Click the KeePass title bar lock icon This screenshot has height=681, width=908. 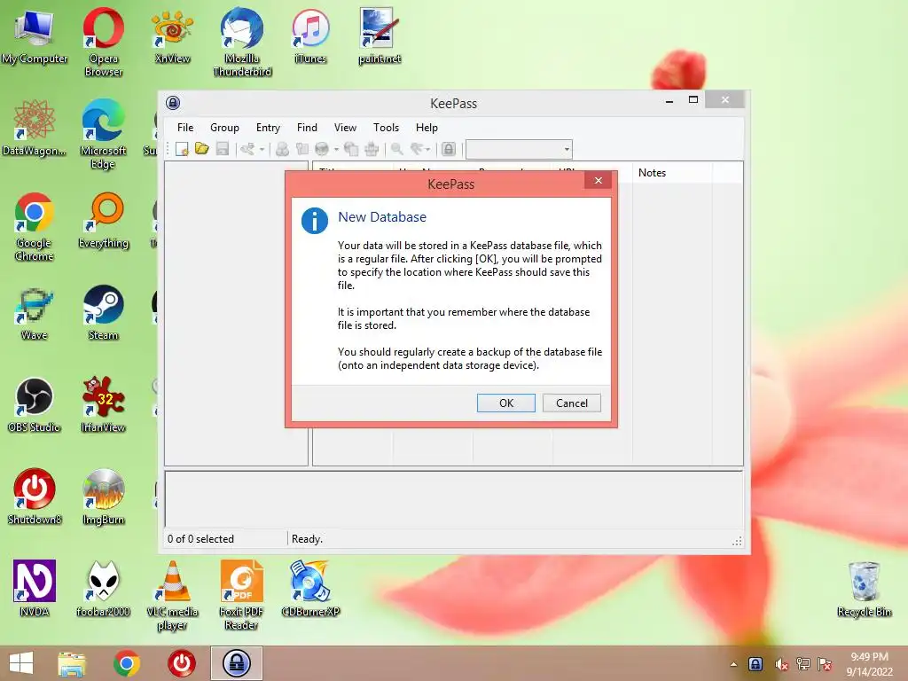[x=173, y=103]
